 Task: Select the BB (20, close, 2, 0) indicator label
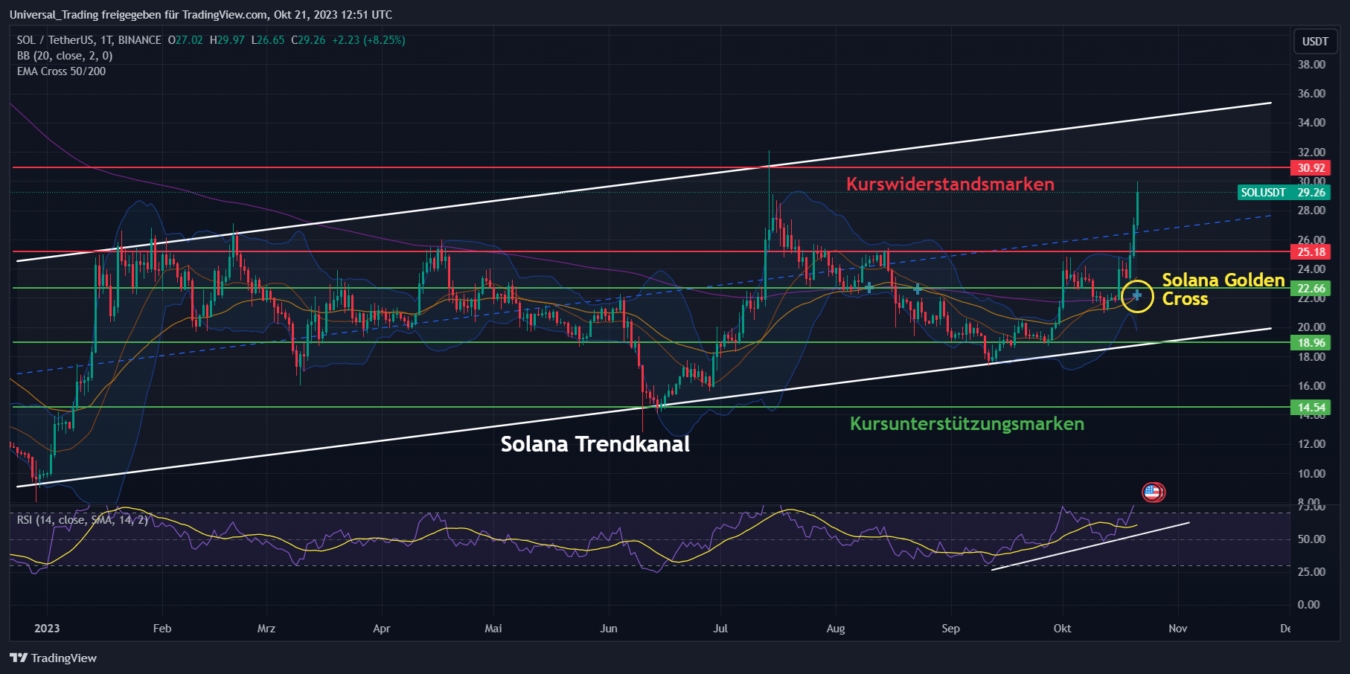tap(65, 56)
